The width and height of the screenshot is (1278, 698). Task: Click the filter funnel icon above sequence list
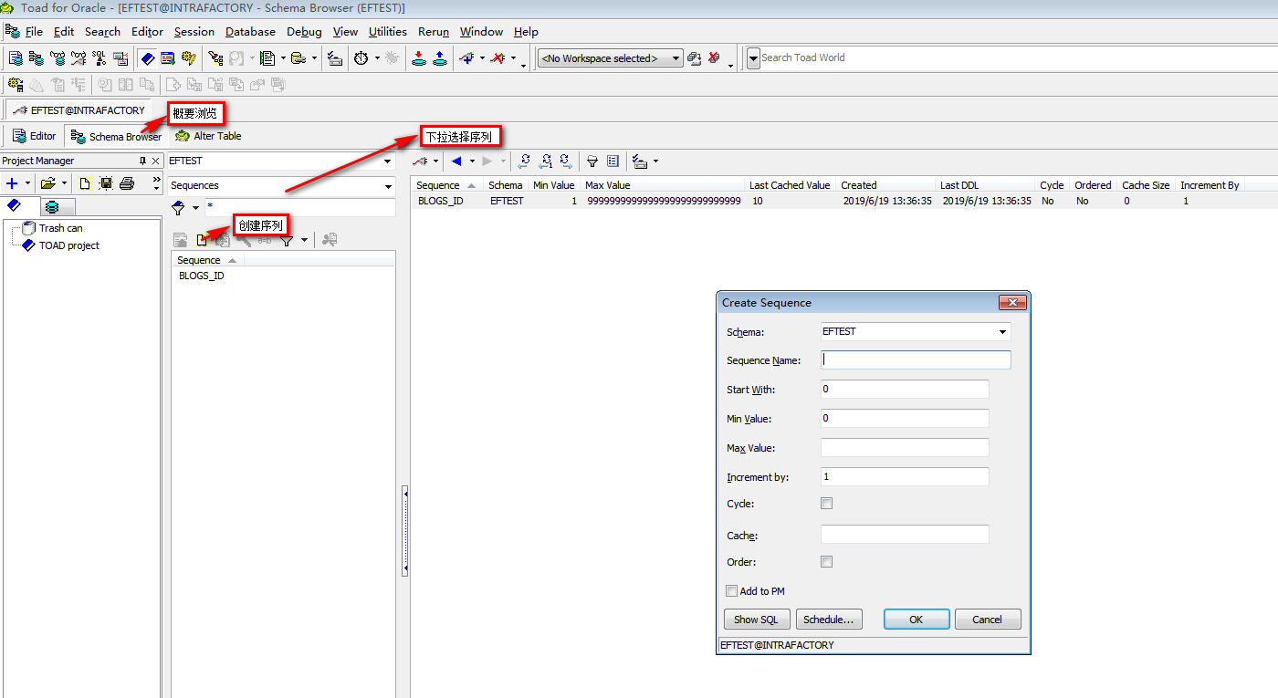[x=288, y=240]
